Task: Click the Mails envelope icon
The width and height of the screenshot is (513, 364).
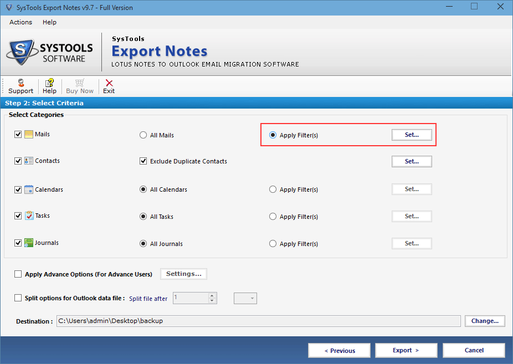Action: tap(29, 135)
